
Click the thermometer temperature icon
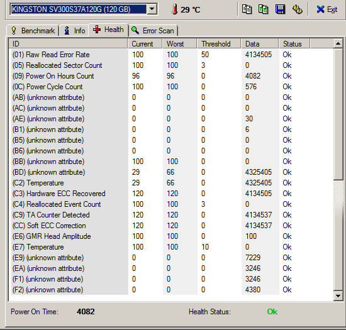(x=174, y=9)
